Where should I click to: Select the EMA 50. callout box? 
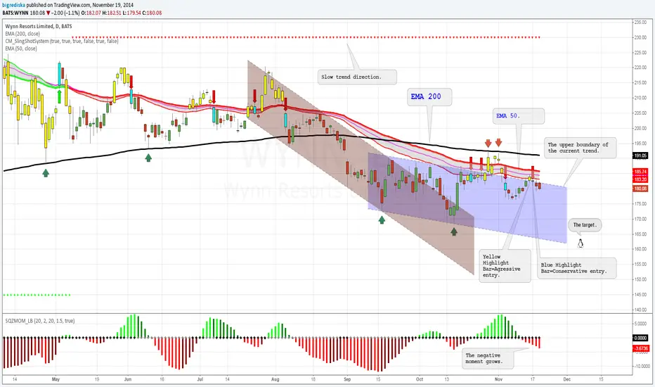[x=518, y=116]
